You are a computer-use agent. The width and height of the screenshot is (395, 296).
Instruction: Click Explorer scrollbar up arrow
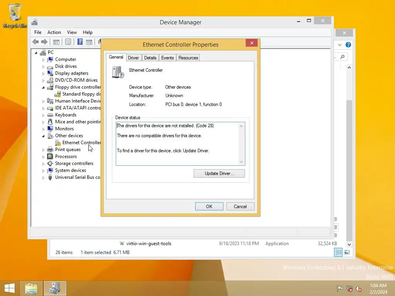tap(349, 68)
